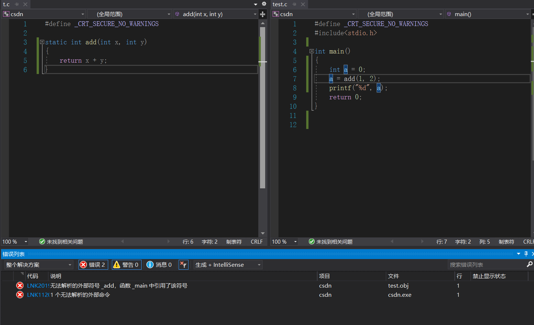Click the #include<stdio.h> line in test.c
This screenshot has height=325, width=534.
pos(345,33)
